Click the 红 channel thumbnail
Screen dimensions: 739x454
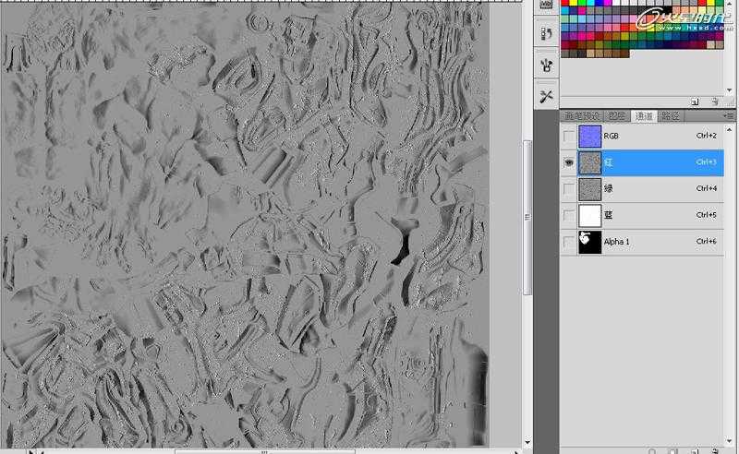590,162
